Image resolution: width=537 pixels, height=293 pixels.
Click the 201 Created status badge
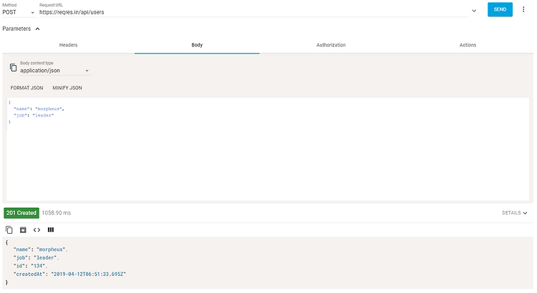tap(21, 213)
